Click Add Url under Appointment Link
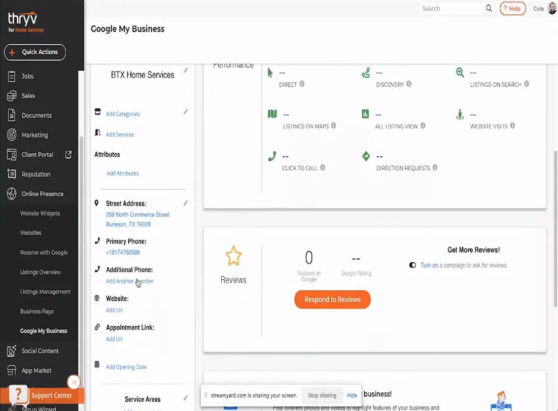The image size is (558, 411). pos(114,339)
